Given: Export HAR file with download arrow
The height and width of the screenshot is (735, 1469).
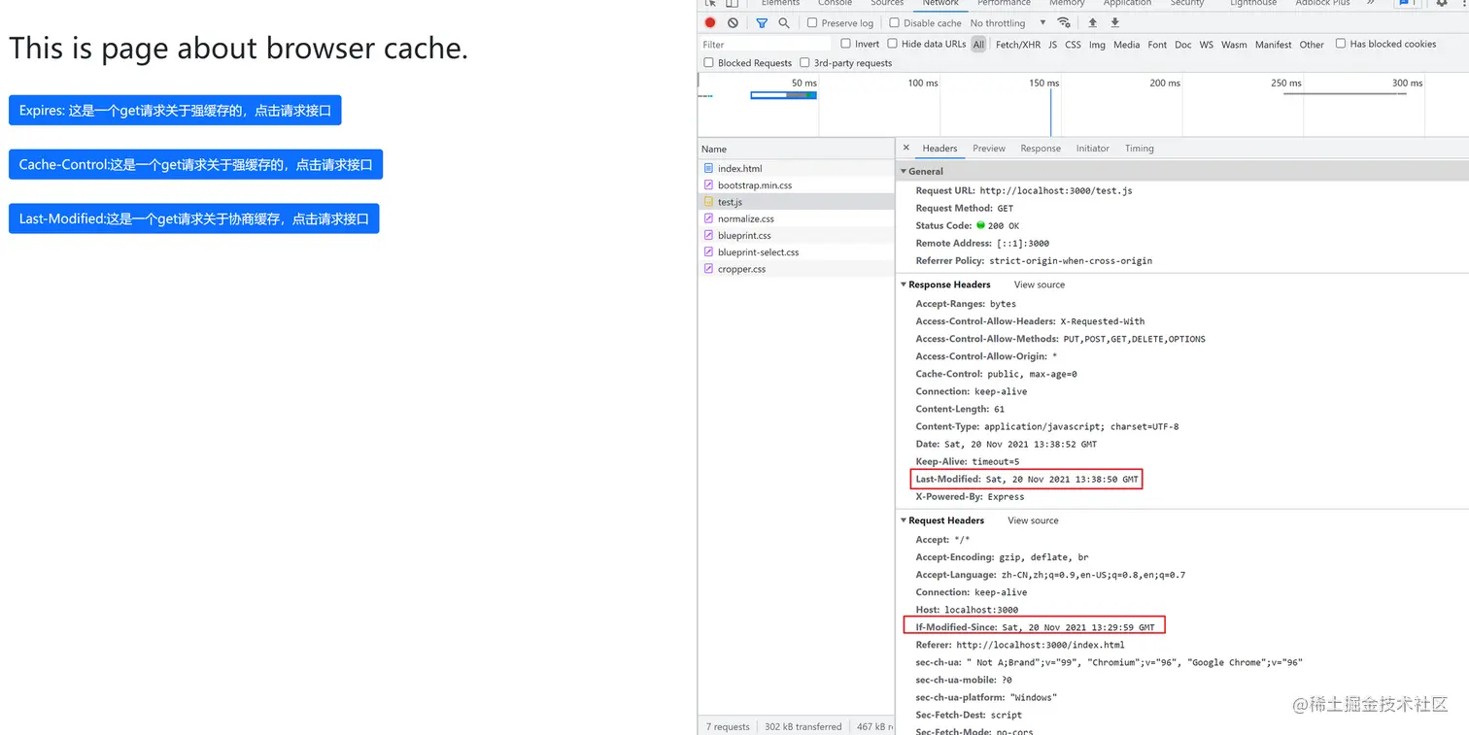Looking at the screenshot, I should 1115,23.
